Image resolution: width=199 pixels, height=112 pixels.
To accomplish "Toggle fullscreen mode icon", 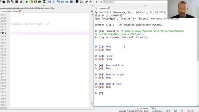I will click(x=81, y=2).
